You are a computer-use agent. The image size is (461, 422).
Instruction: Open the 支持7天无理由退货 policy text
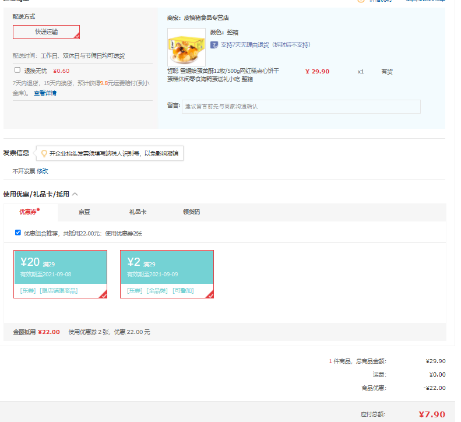coord(266,45)
